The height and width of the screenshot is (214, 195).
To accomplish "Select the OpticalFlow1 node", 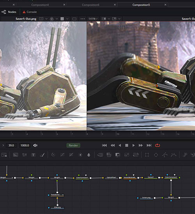I will pos(112,178).
